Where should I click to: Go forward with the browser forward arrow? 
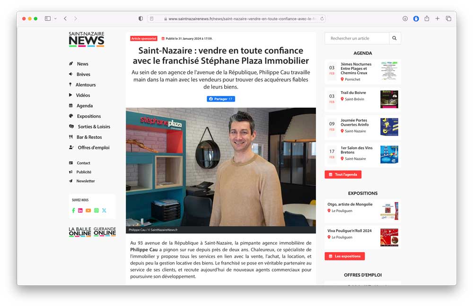coord(75,18)
